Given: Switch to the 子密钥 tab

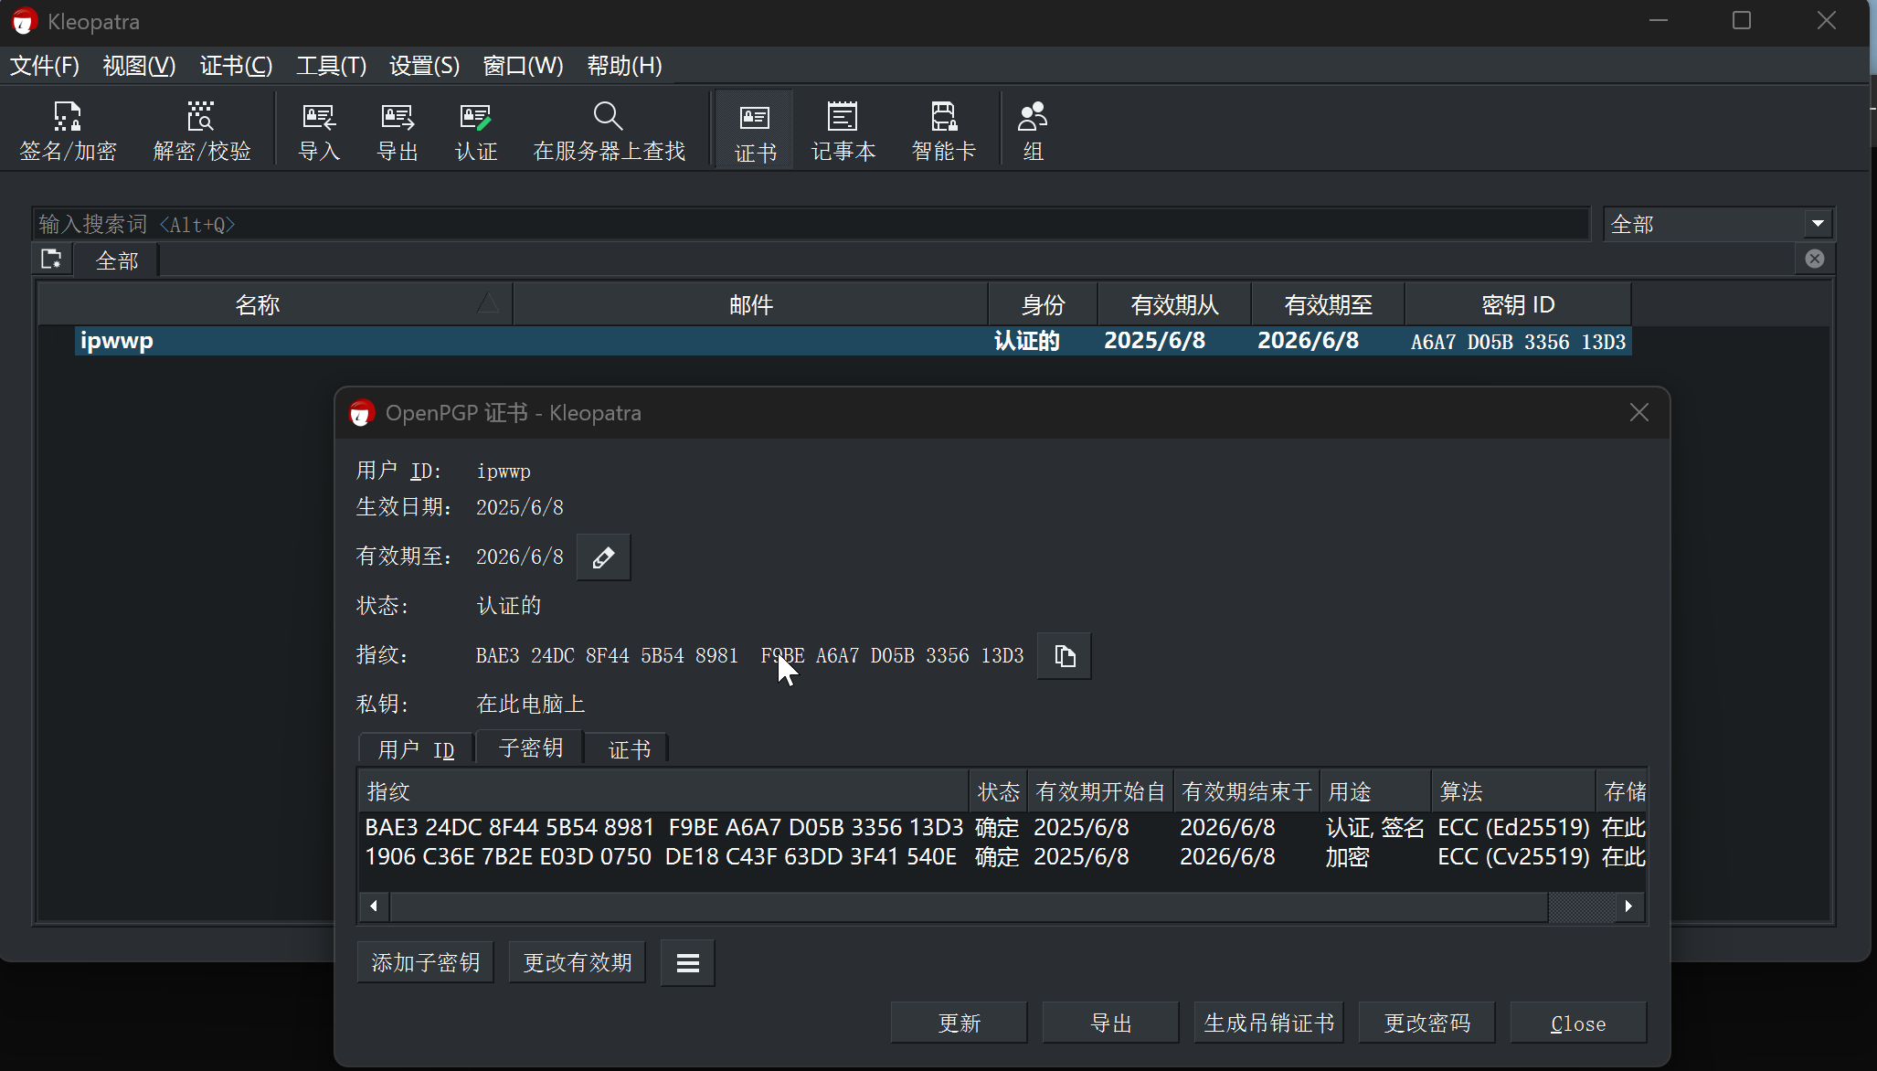Looking at the screenshot, I should (530, 748).
